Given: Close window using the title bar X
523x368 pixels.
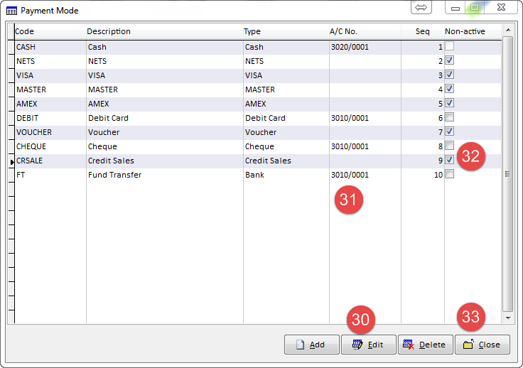Looking at the screenshot, I should click(501, 7).
